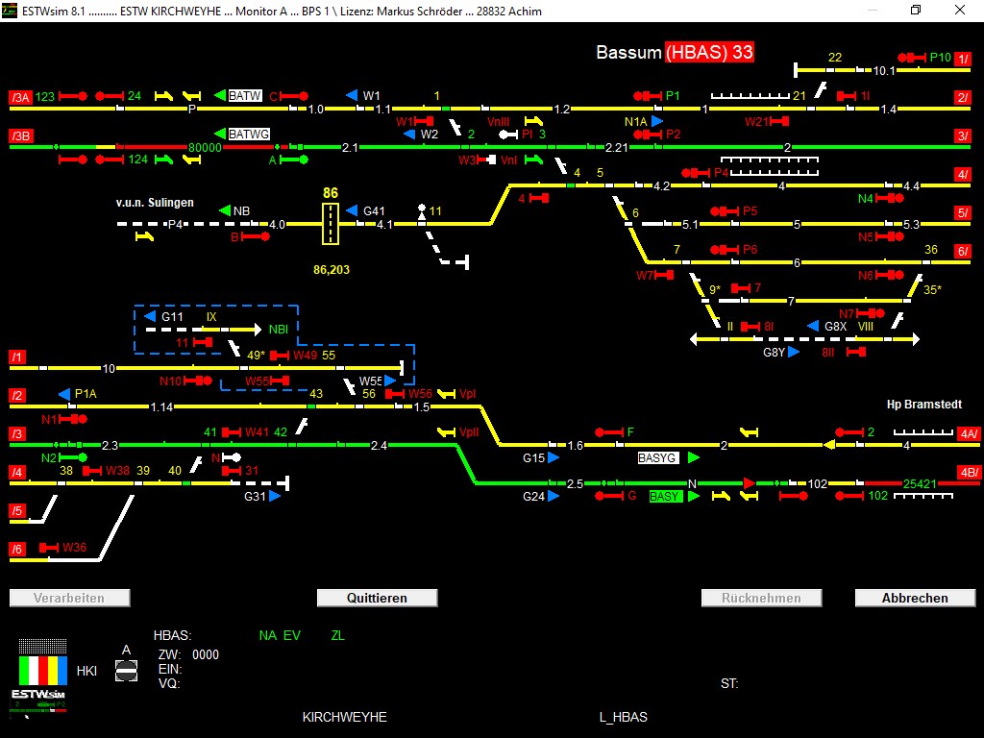Click shunting signal W36
This screenshot has width=984, height=738.
pos(48,548)
